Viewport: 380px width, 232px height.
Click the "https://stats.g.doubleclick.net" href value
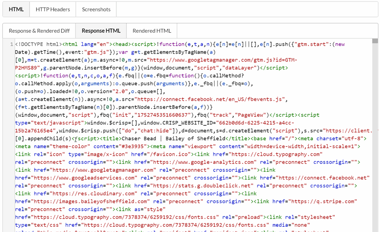pos(202,186)
